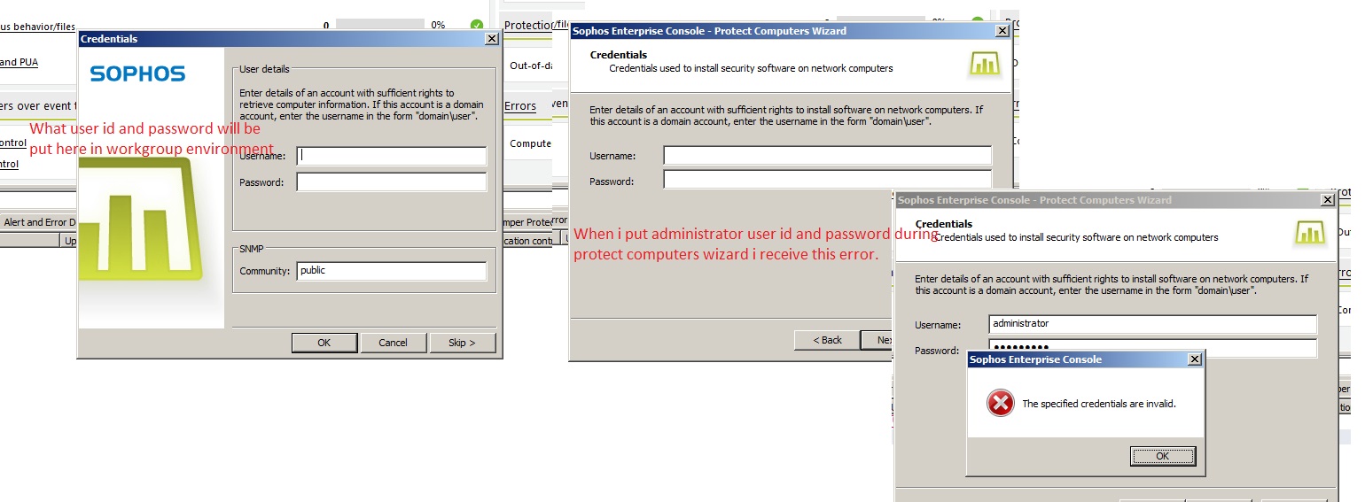Dismiss the invalid credentials error with OK
This screenshot has height=502, width=1365.
tap(1163, 456)
